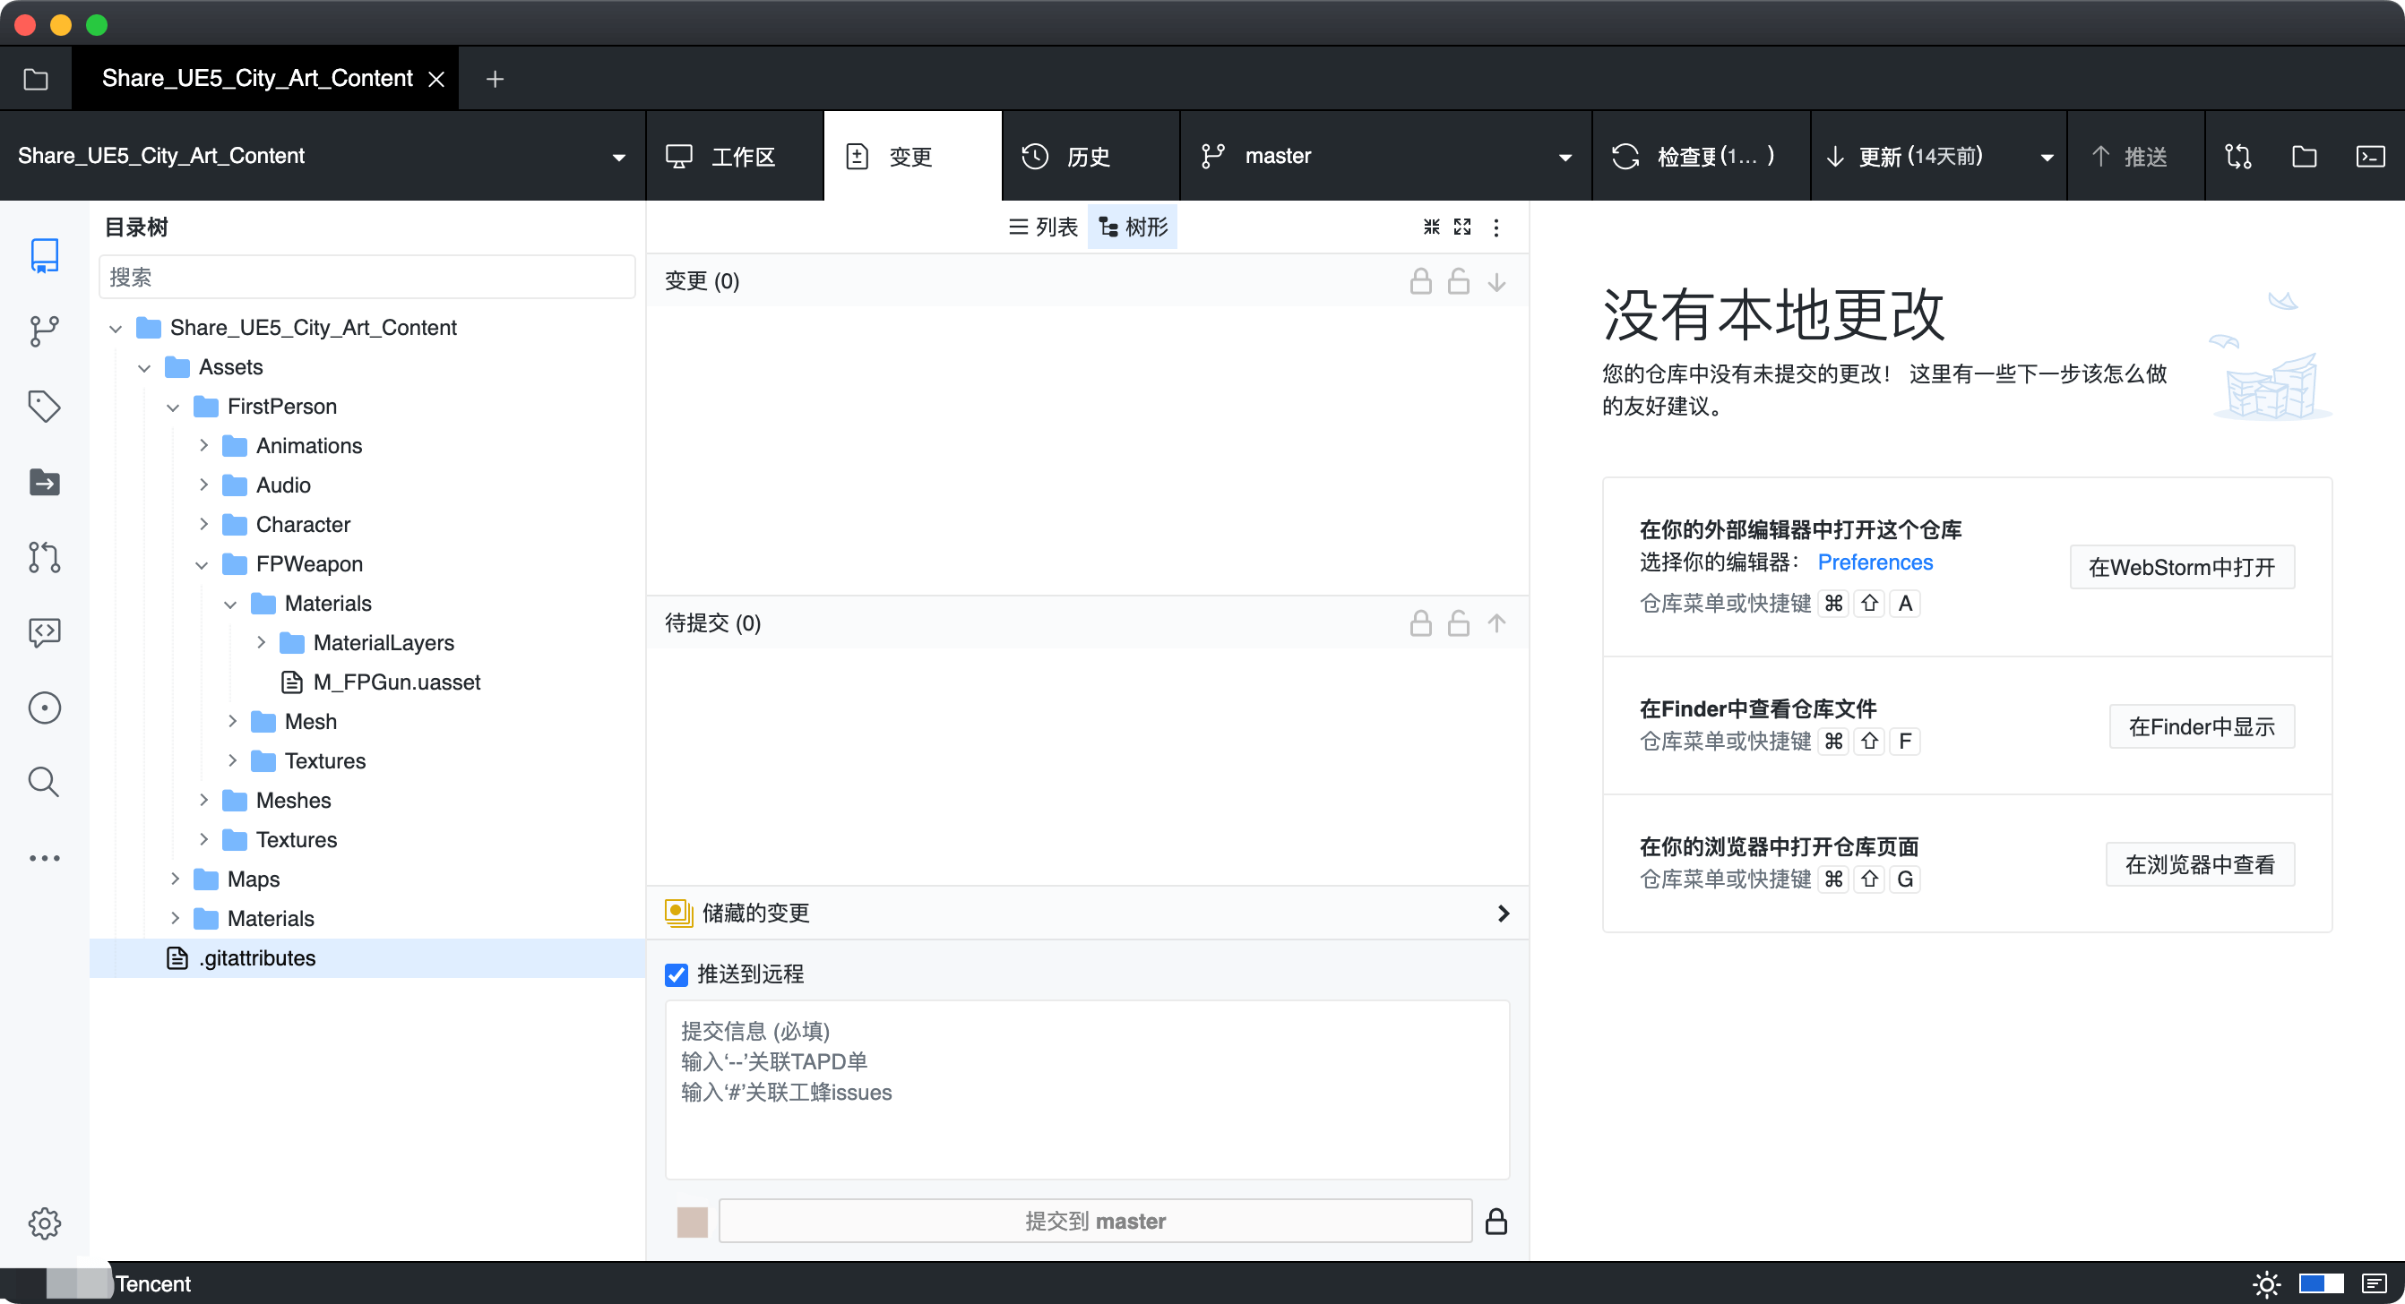The image size is (2405, 1304).
Task: Click the author avatar color swatch
Action: coord(692,1221)
